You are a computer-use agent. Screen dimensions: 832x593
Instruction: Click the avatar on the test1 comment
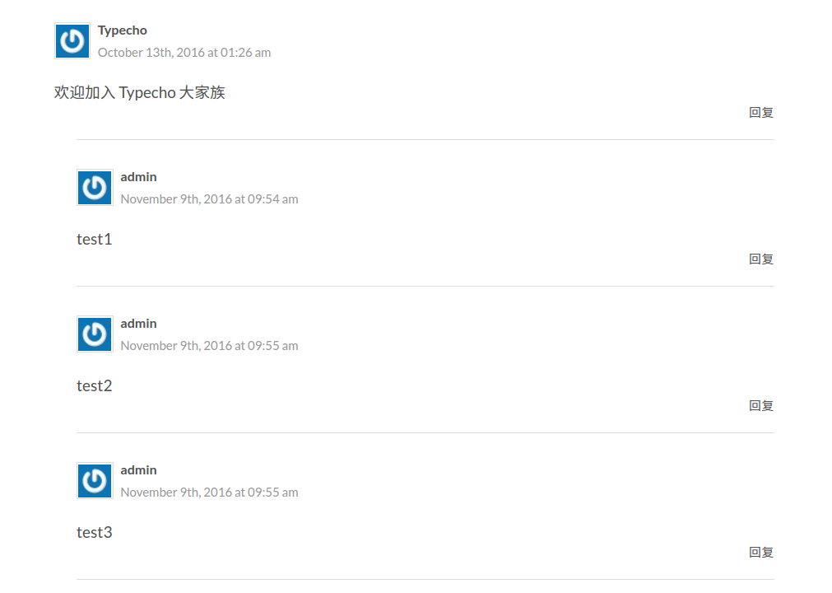coord(95,188)
